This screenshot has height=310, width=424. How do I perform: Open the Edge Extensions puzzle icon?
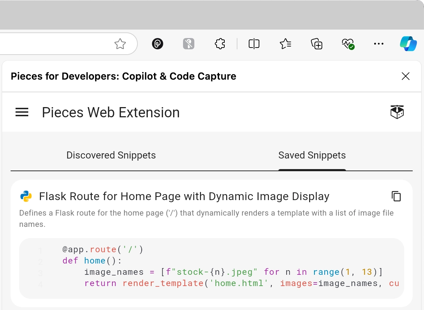click(220, 44)
